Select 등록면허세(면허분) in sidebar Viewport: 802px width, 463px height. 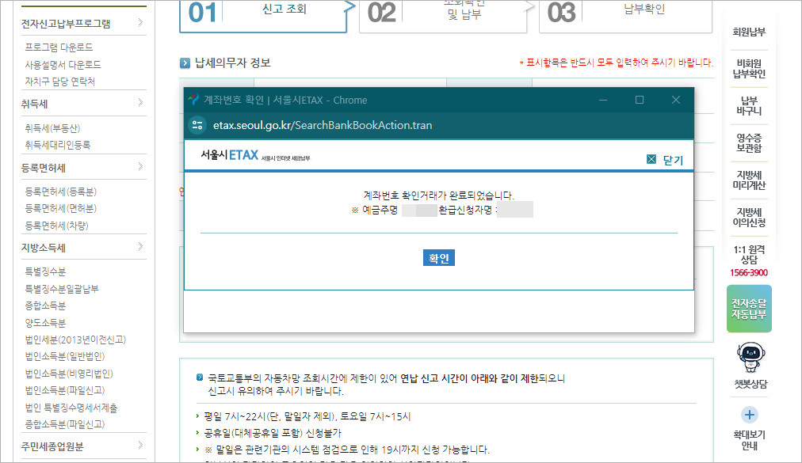coord(61,208)
